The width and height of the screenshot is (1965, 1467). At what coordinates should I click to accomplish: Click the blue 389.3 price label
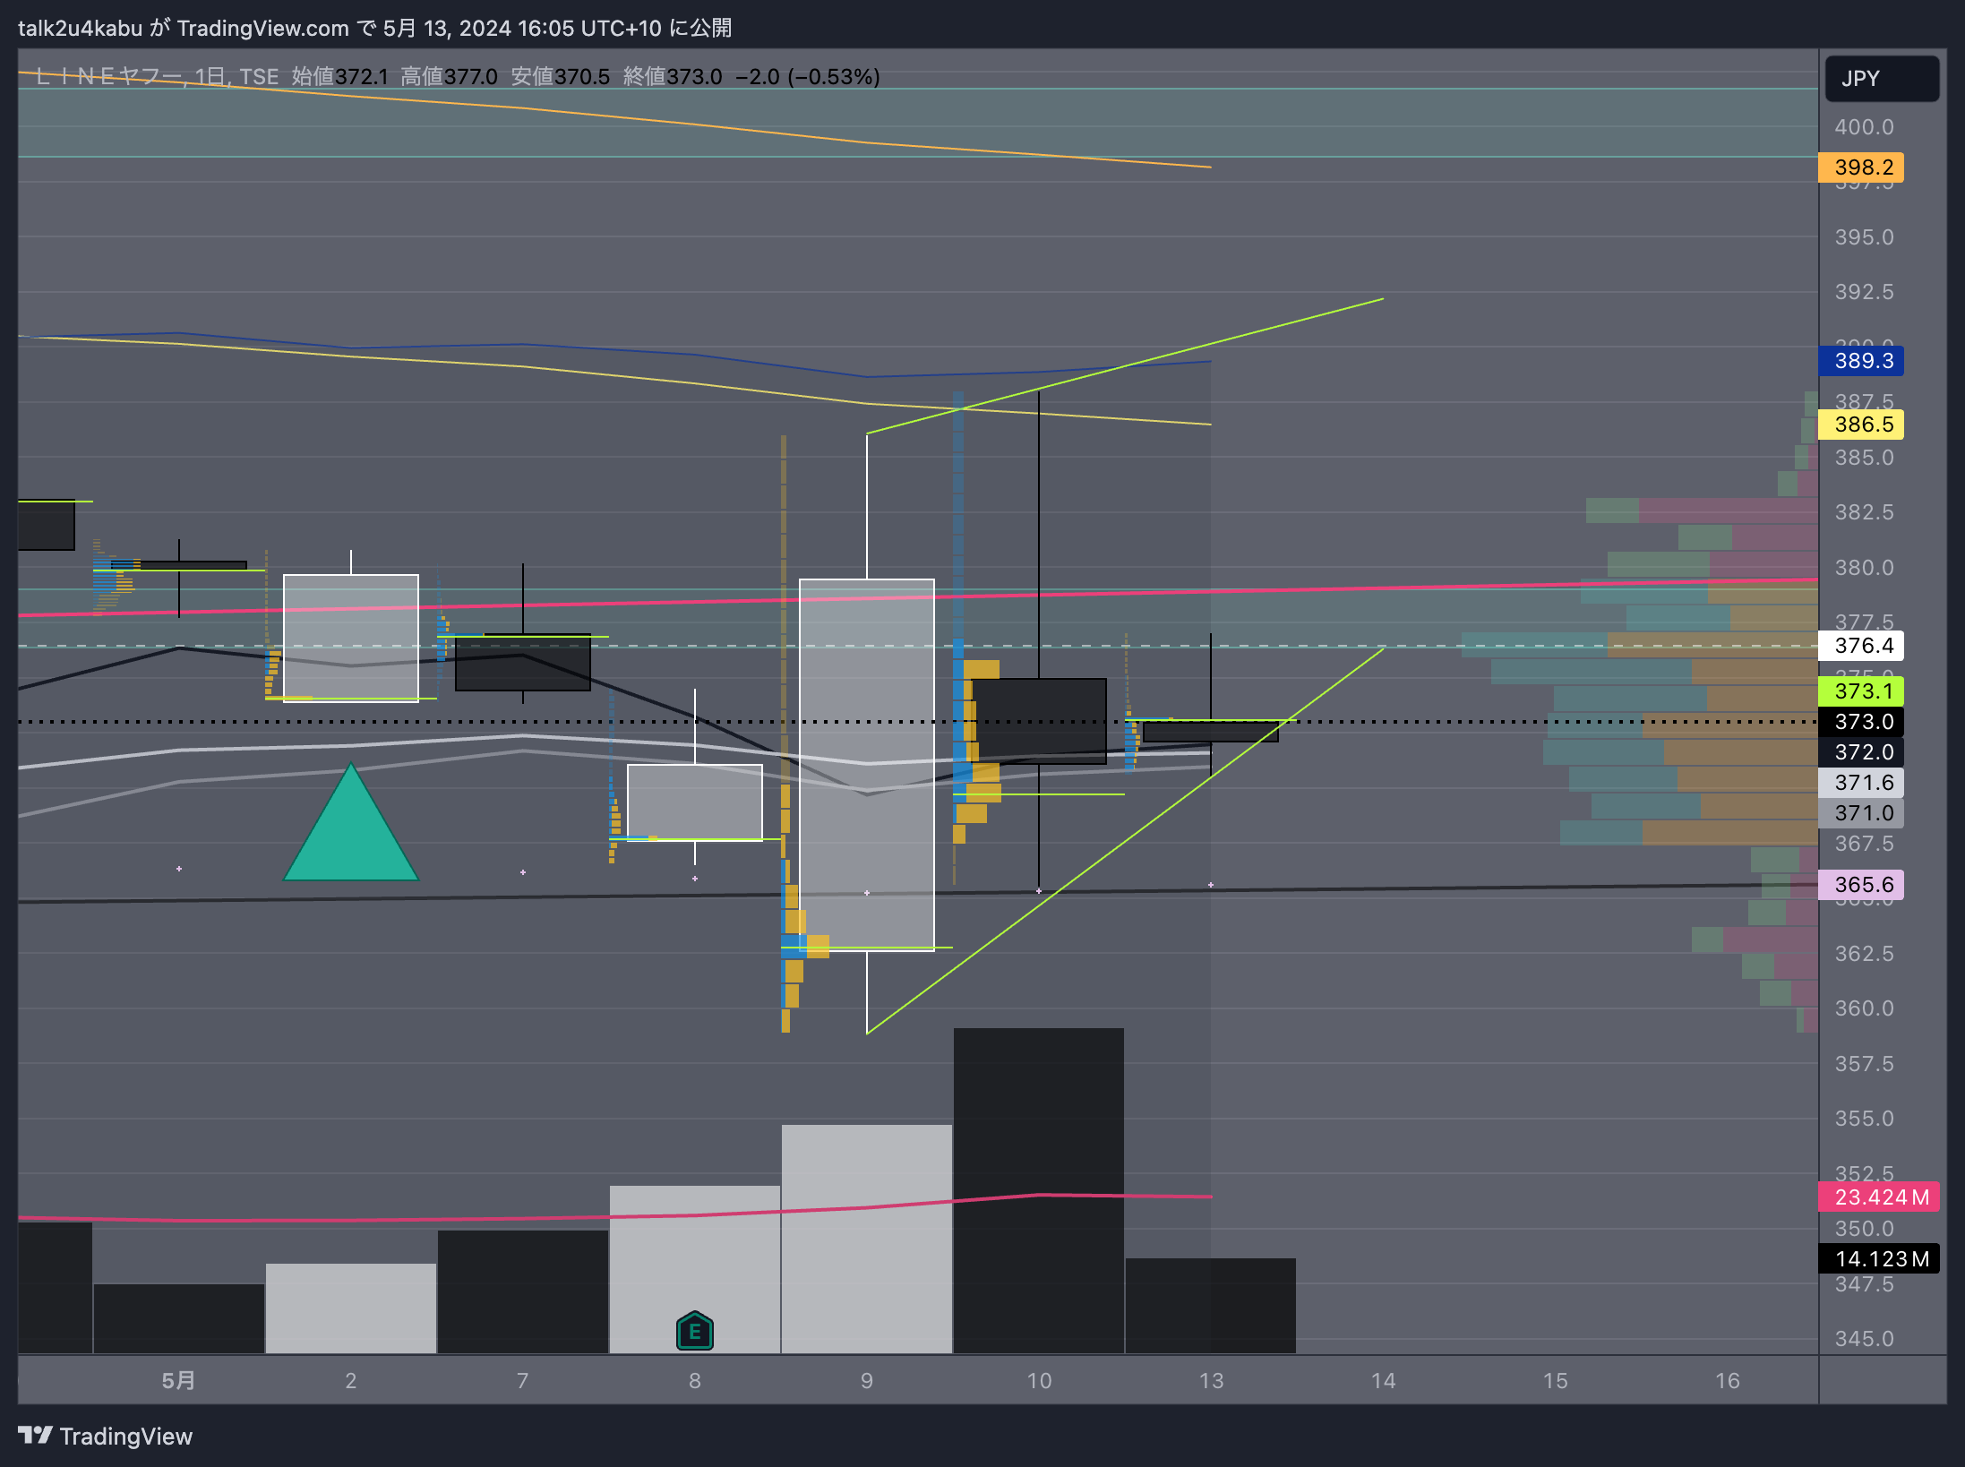click(1861, 361)
